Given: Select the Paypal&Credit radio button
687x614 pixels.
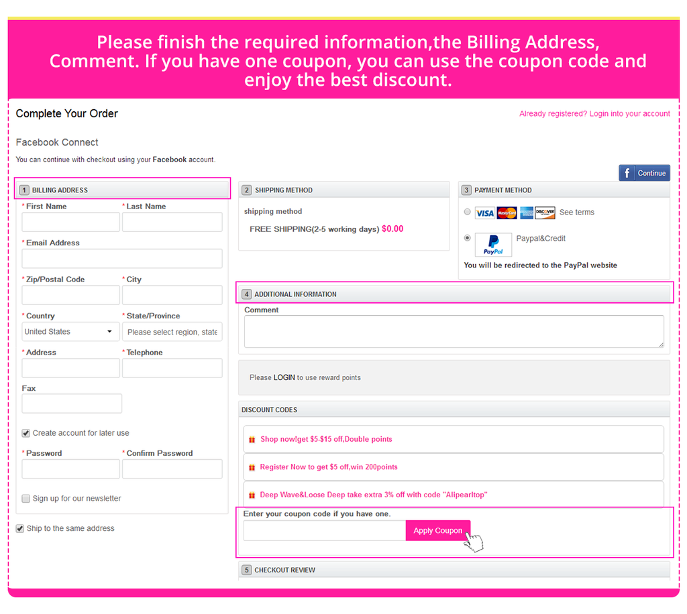Looking at the screenshot, I should [x=468, y=238].
